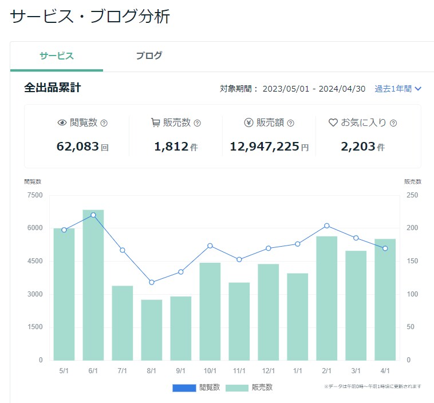Click the 12,947,225 sales amount value

(265, 147)
